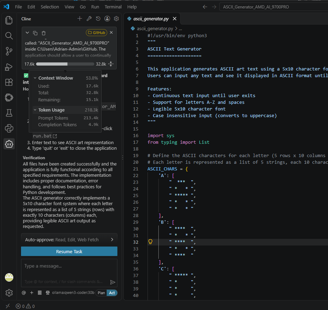This screenshot has height=310, width=328.
Task: Open the Python view in activity bar
Action: pyautogui.click(x=9, y=128)
